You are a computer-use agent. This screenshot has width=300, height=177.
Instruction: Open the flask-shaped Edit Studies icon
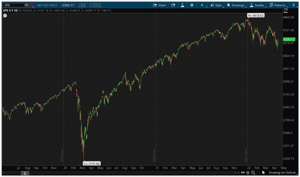pyautogui.click(x=182, y=5)
